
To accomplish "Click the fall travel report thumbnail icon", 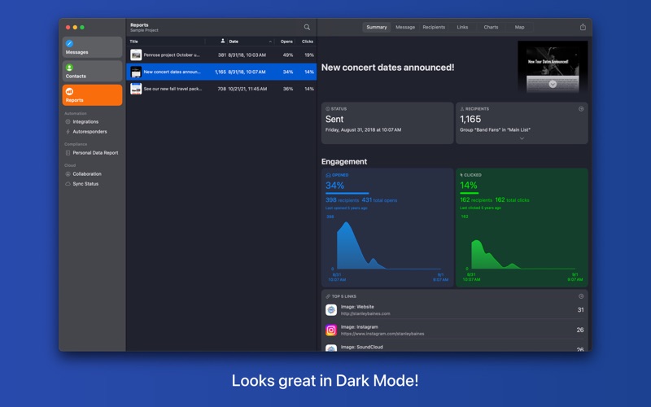I will [x=136, y=89].
